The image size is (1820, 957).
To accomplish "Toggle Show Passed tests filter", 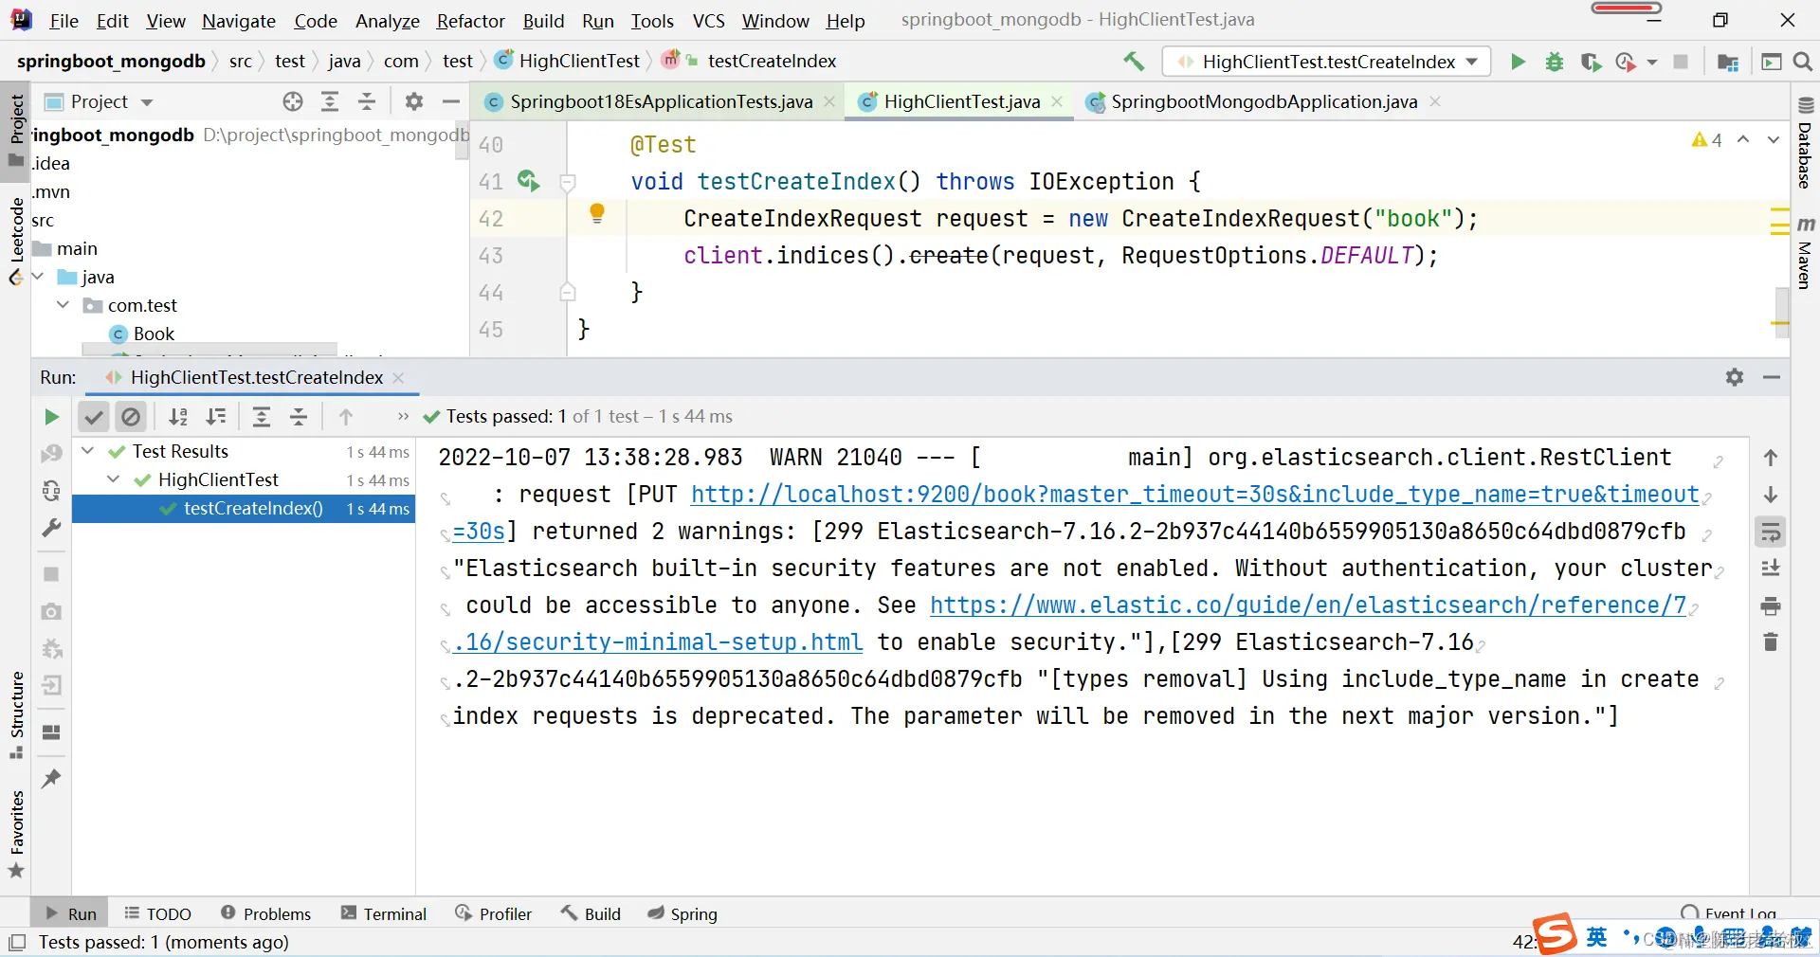I will pyautogui.click(x=93, y=417).
